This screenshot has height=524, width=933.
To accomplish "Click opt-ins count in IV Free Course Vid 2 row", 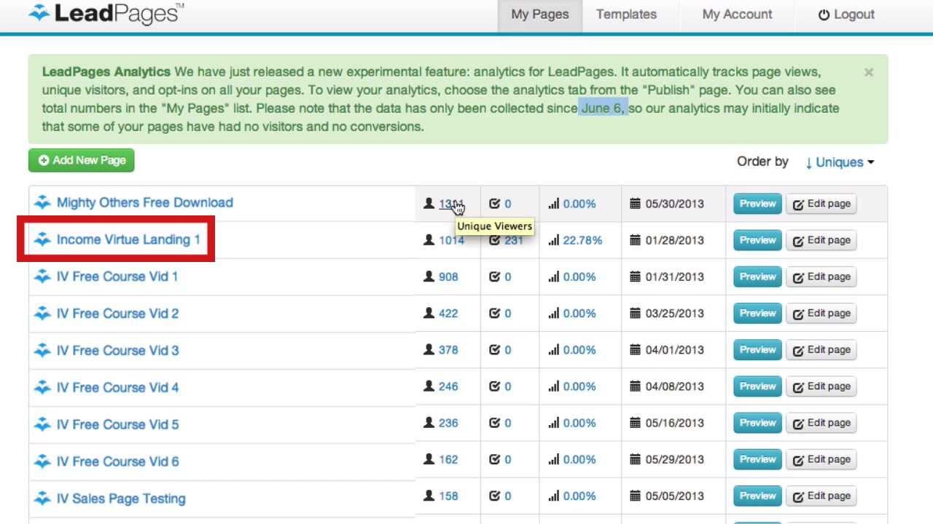I will tap(507, 313).
